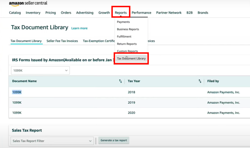Open Business Reports menu entry

coord(128,29)
